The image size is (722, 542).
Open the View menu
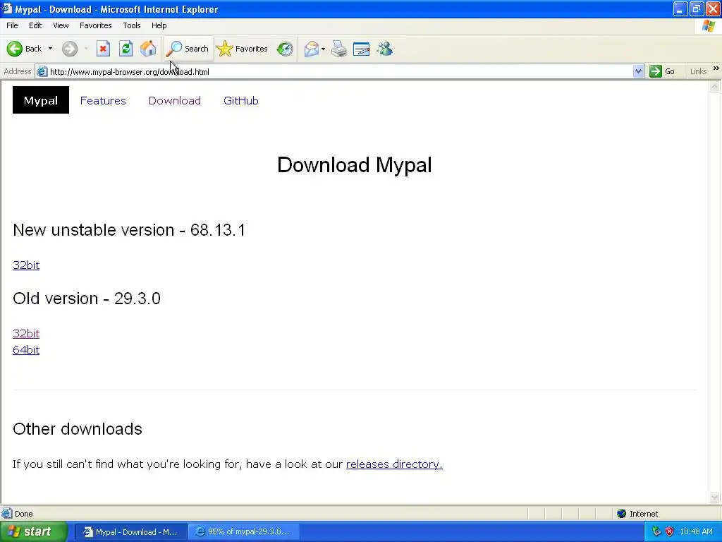[x=61, y=25]
